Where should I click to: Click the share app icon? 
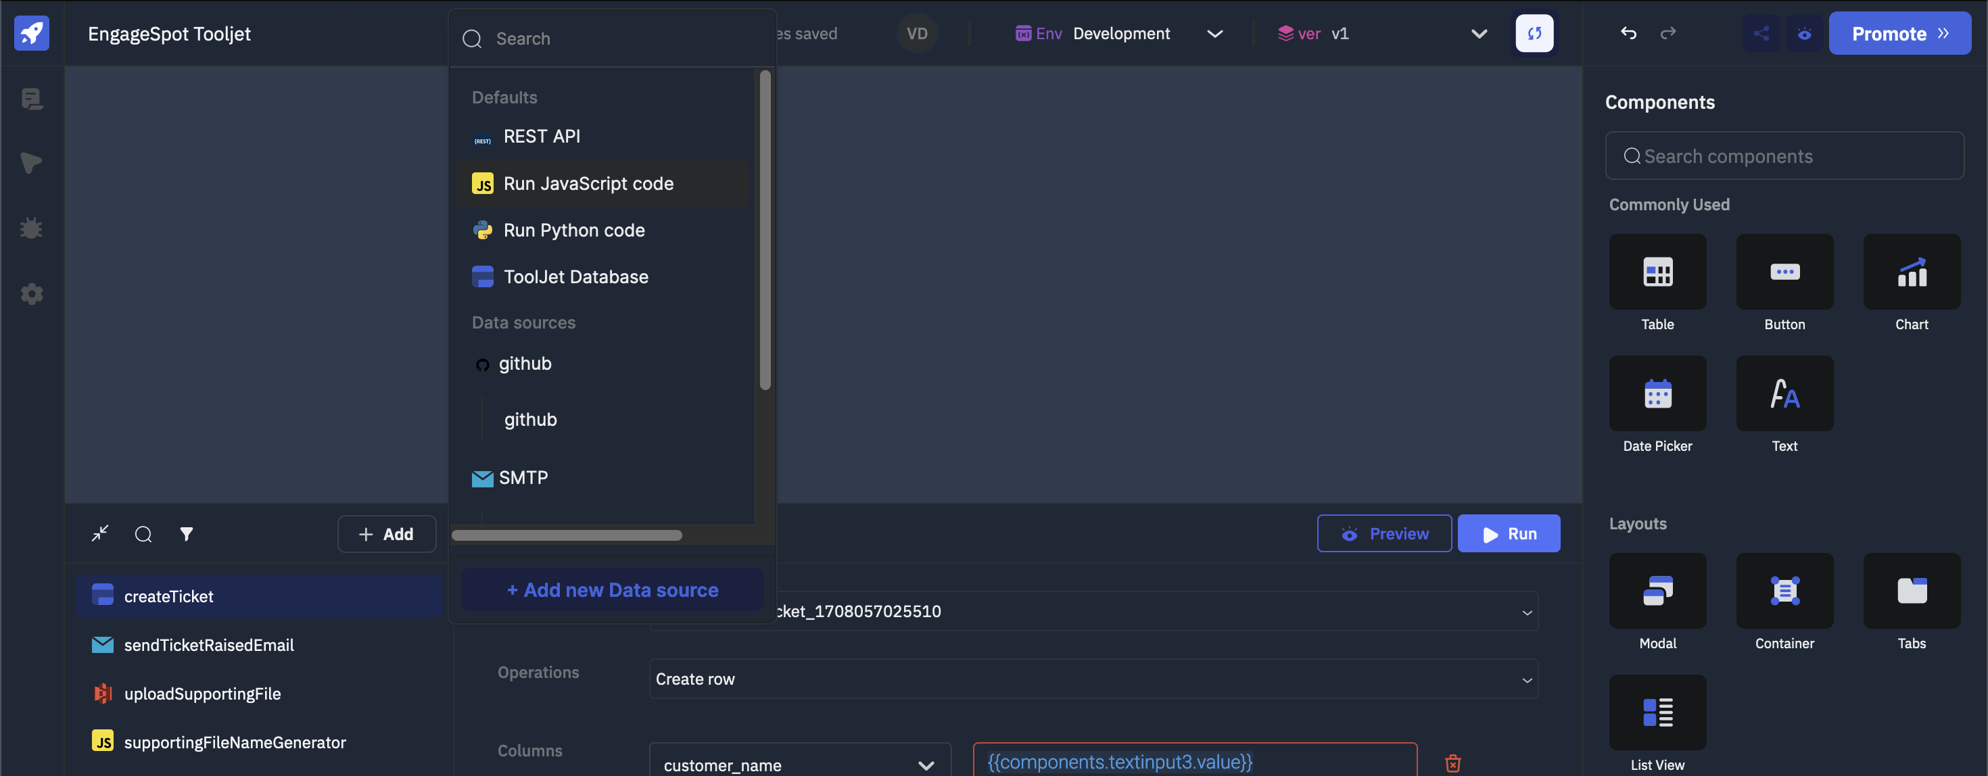1761,33
